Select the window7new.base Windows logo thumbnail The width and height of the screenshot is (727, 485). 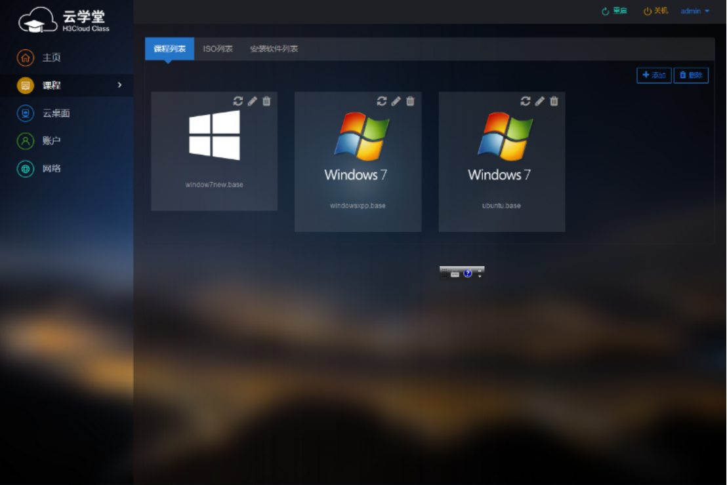point(215,135)
